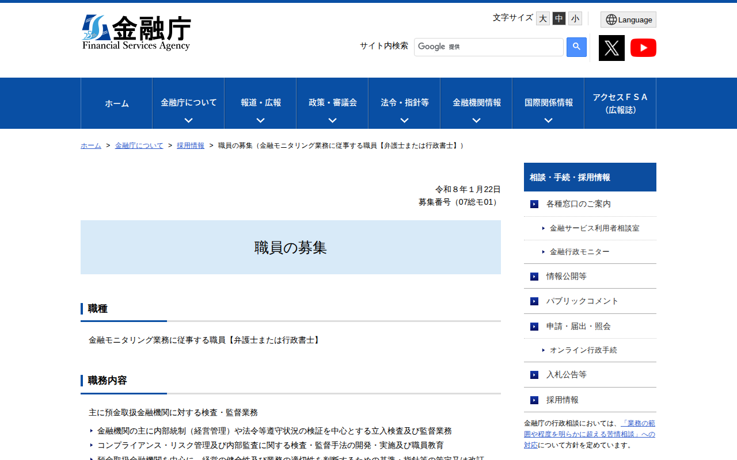Click arrow icon beside パブリックコメント

pyautogui.click(x=534, y=301)
